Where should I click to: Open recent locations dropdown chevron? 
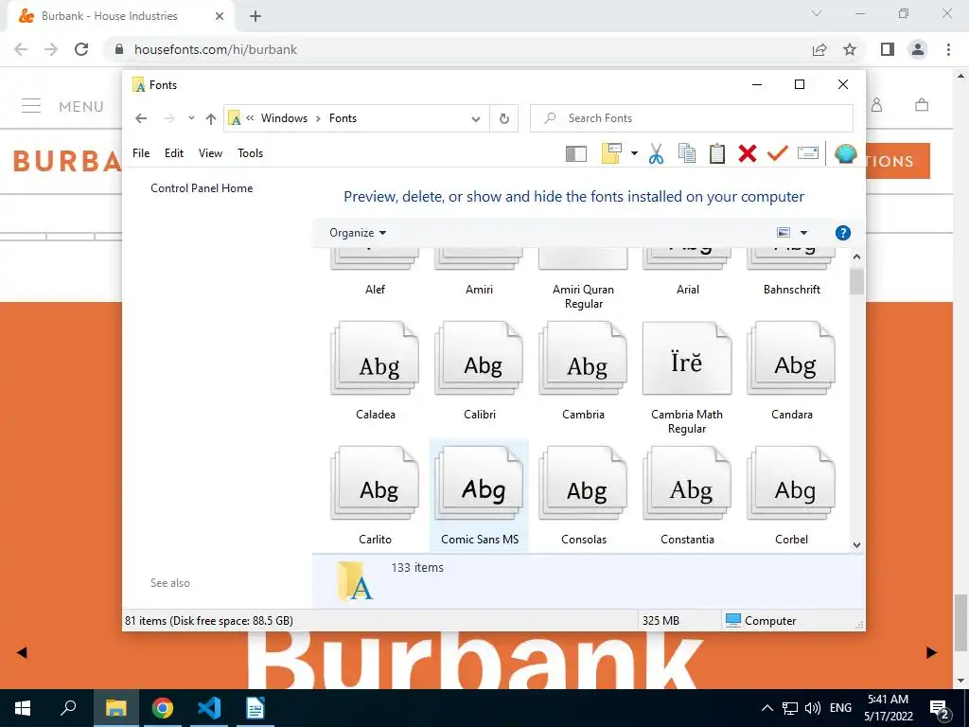pos(191,118)
